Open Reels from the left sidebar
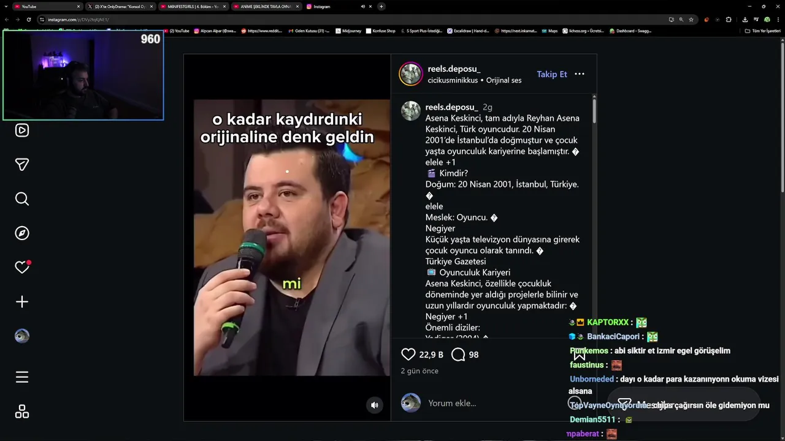Image resolution: width=785 pixels, height=441 pixels. point(22,130)
